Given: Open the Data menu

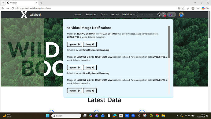Looking at the screenshot, I should [x=104, y=14].
